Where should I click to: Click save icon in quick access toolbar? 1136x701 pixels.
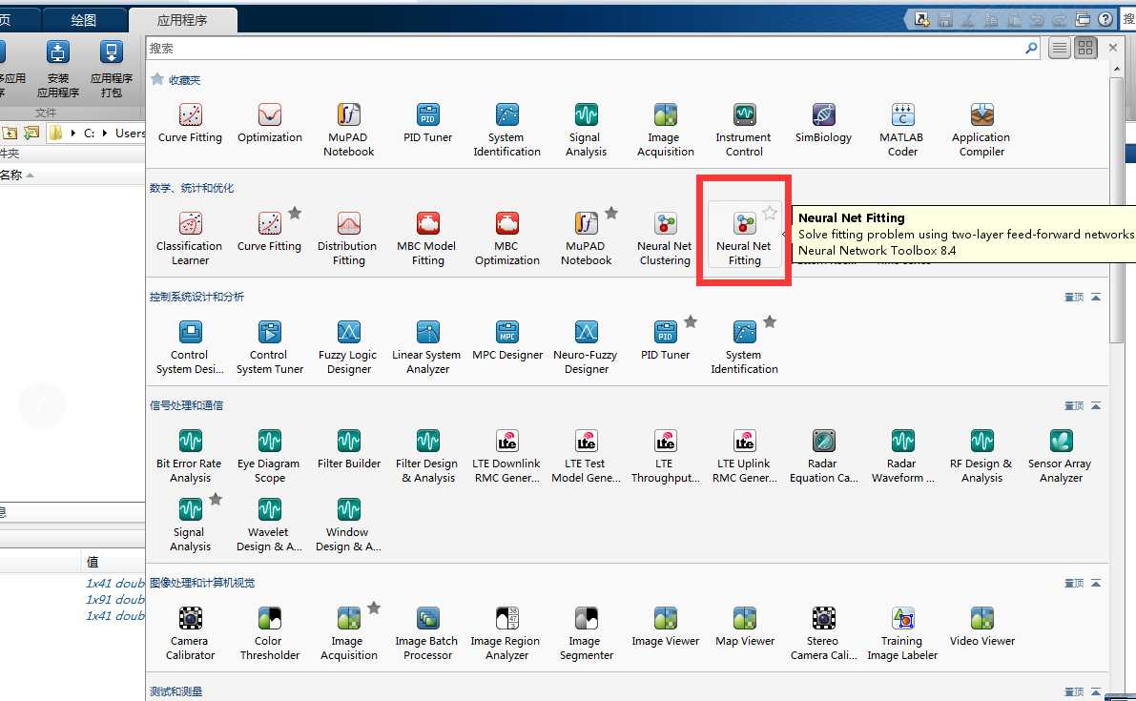click(x=944, y=20)
